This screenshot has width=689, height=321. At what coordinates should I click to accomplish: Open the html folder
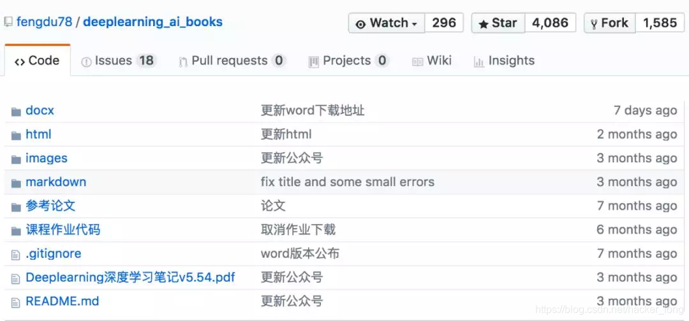(39, 134)
